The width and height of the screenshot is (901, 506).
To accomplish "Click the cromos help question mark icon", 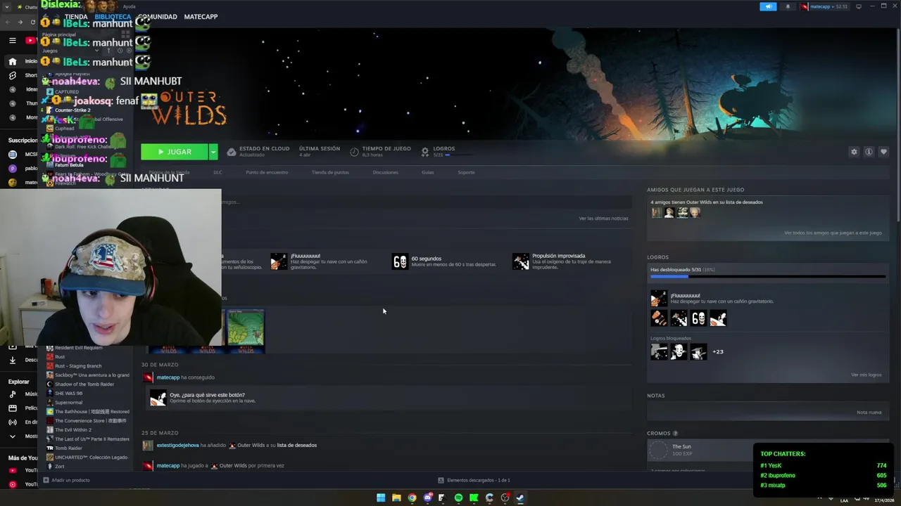I will [x=675, y=434].
